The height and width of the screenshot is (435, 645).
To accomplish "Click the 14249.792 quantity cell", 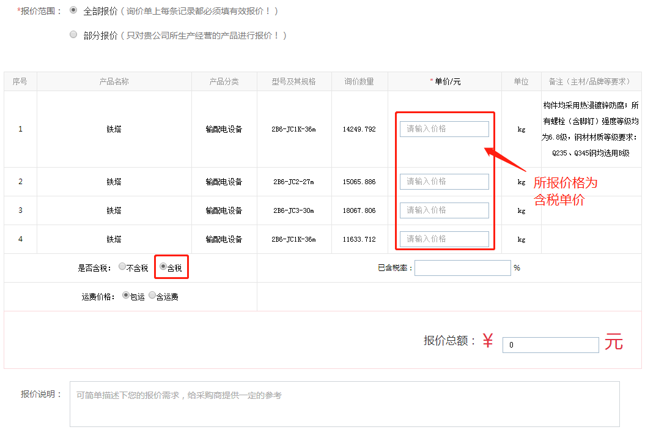I will pos(359,129).
